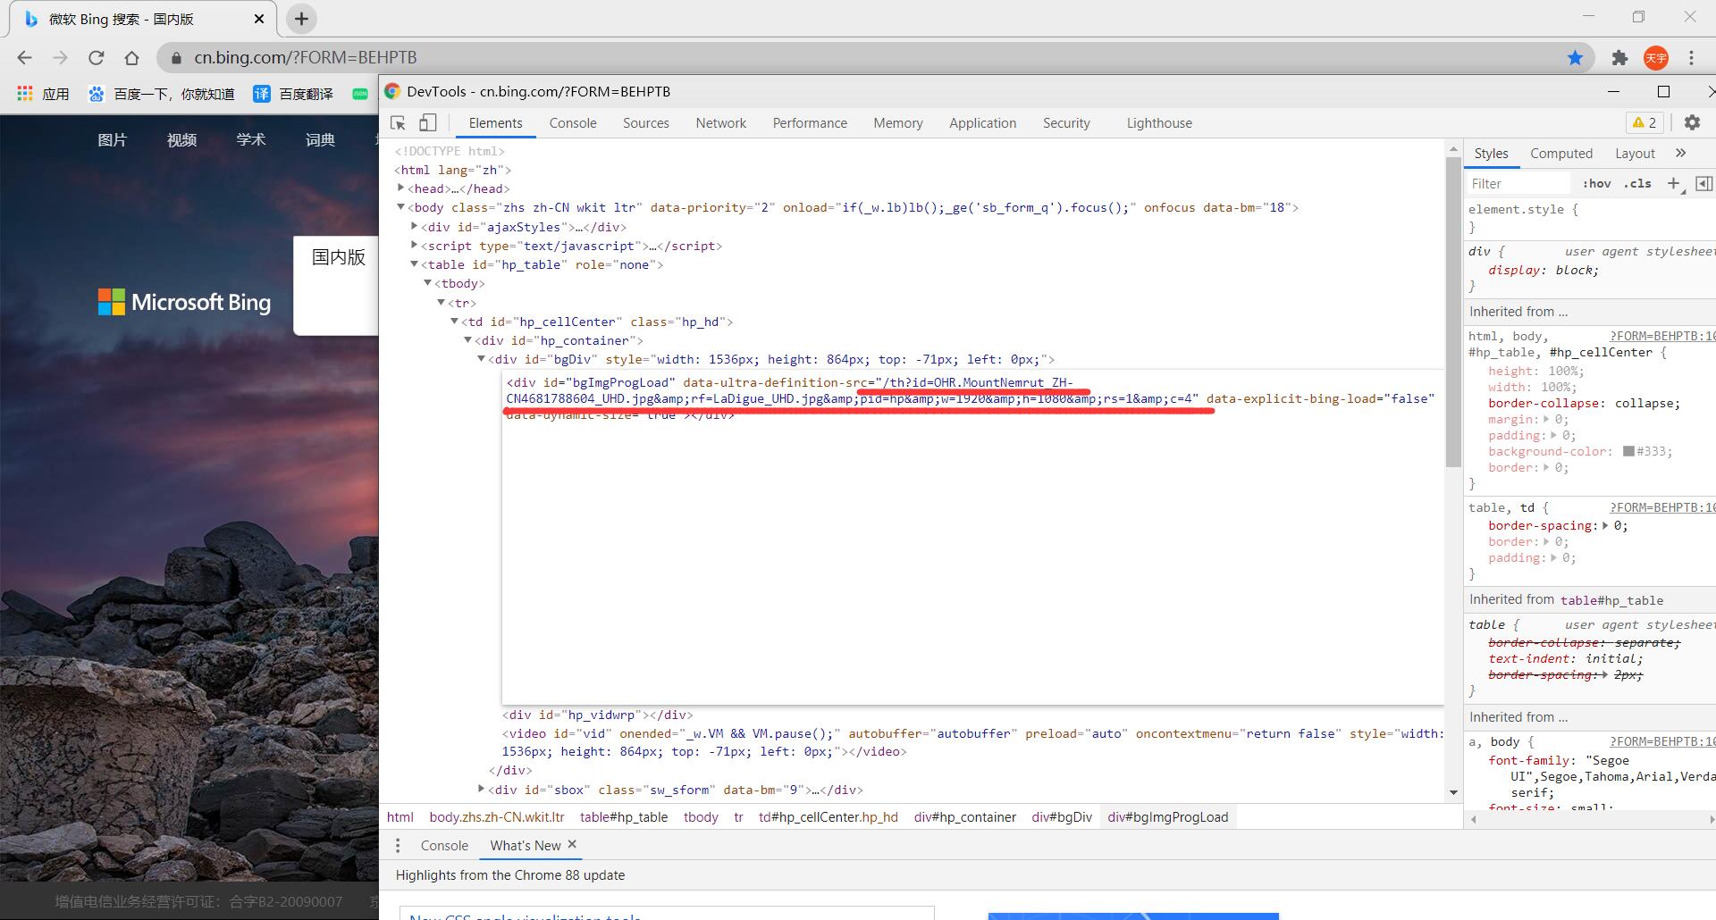
Task: Open the Baidu Translate bookmark
Action: 293,94
